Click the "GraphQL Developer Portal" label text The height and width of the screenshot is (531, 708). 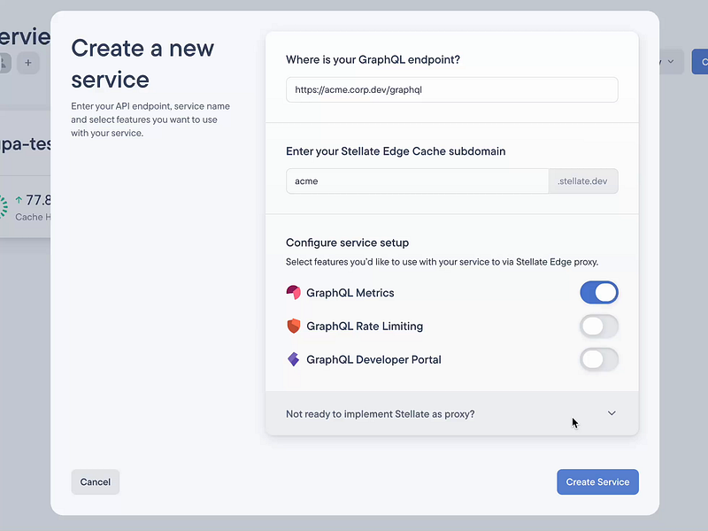[x=373, y=359]
